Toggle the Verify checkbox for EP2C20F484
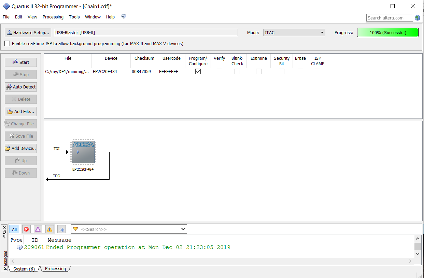 point(220,71)
